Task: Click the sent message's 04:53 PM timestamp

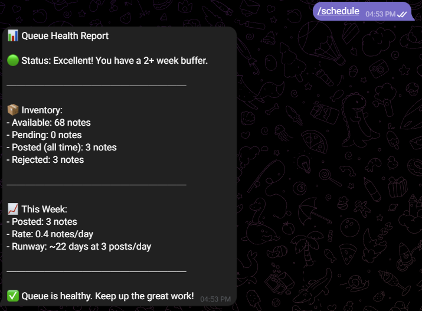Action: [380, 14]
